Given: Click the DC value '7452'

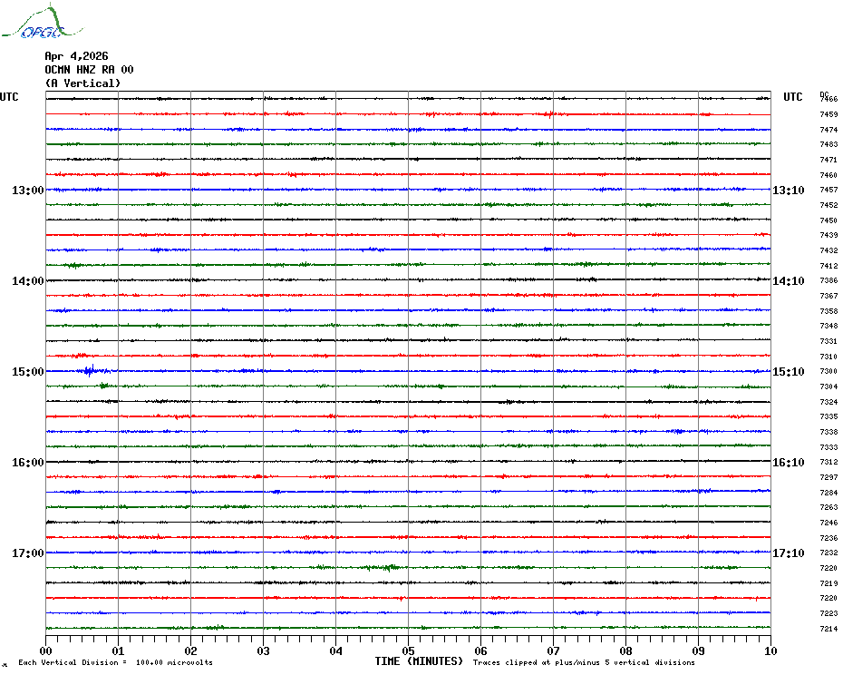Looking at the screenshot, I should 828,205.
